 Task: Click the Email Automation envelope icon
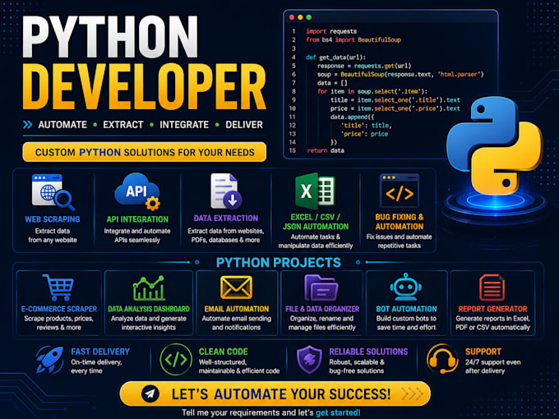pos(236,288)
